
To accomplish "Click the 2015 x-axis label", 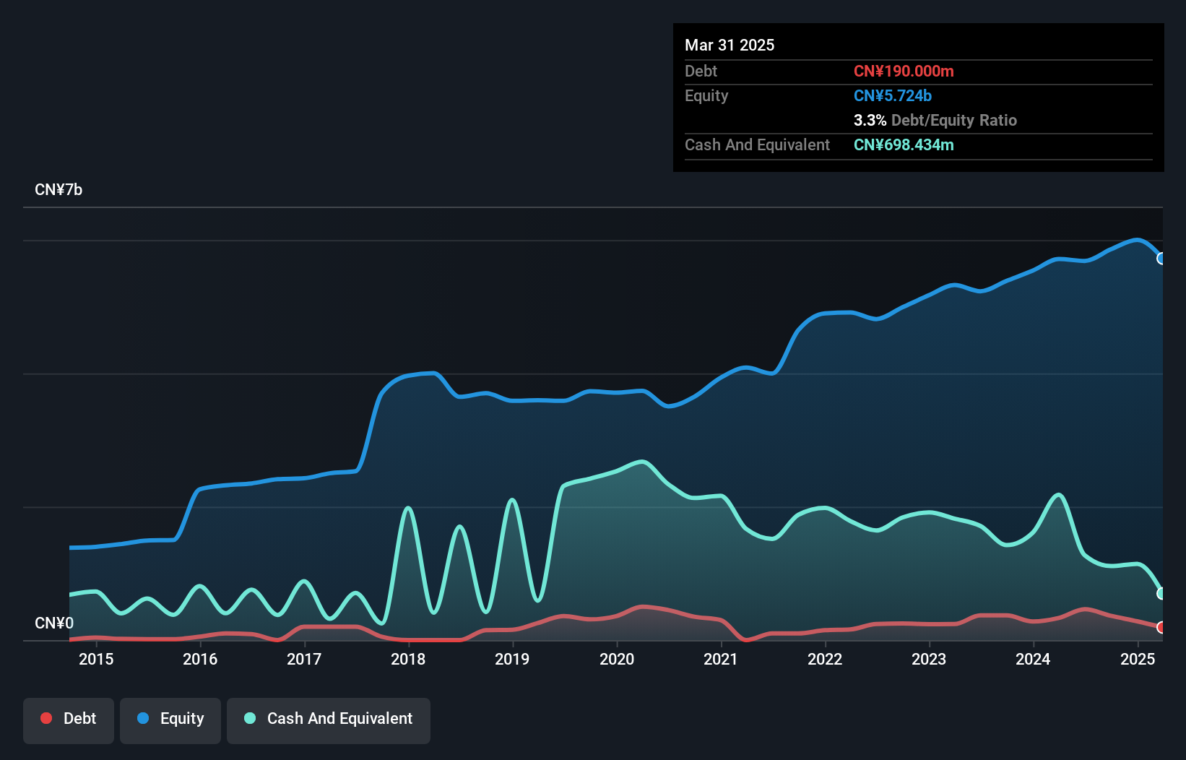I will point(96,659).
